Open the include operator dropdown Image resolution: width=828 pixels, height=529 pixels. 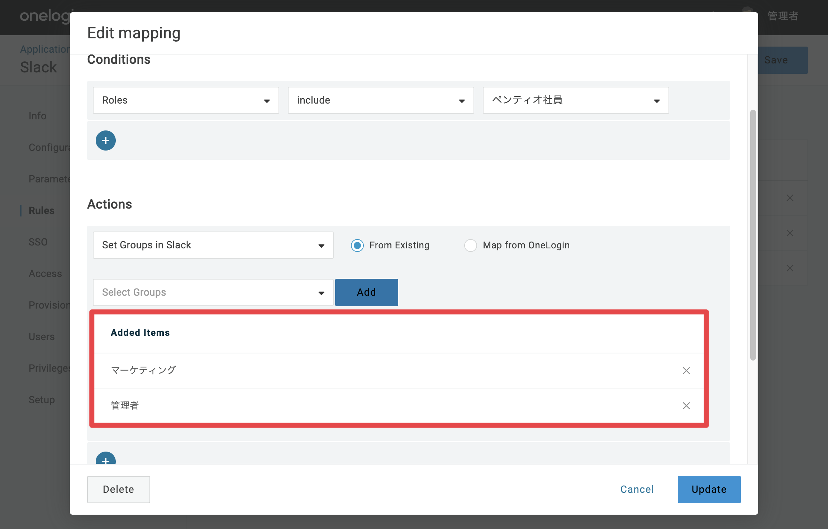381,100
